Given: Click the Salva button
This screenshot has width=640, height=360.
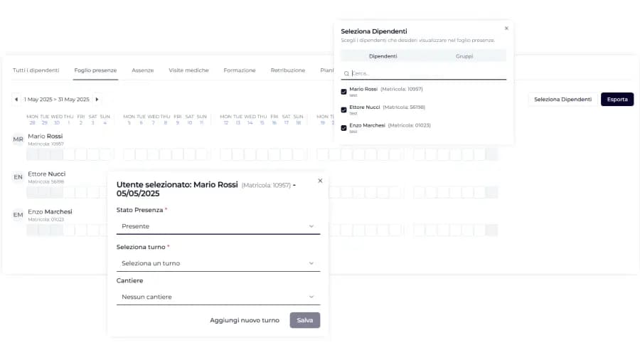Looking at the screenshot, I should pyautogui.click(x=305, y=320).
